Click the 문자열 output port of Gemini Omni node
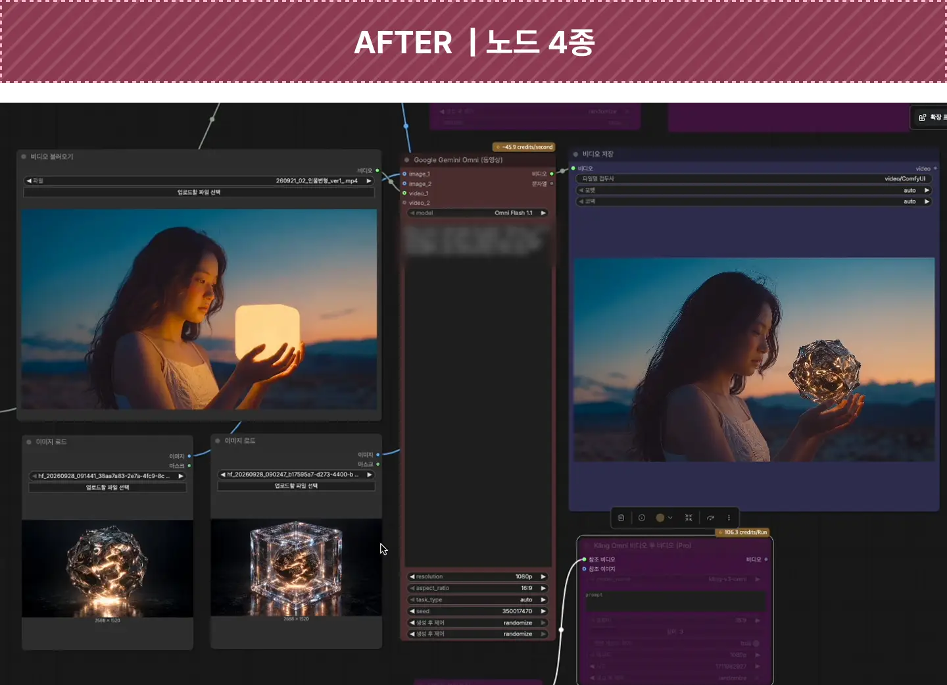This screenshot has height=685, width=947. (552, 184)
